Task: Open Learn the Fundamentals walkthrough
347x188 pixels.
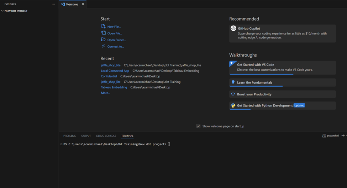Action: click(x=282, y=82)
